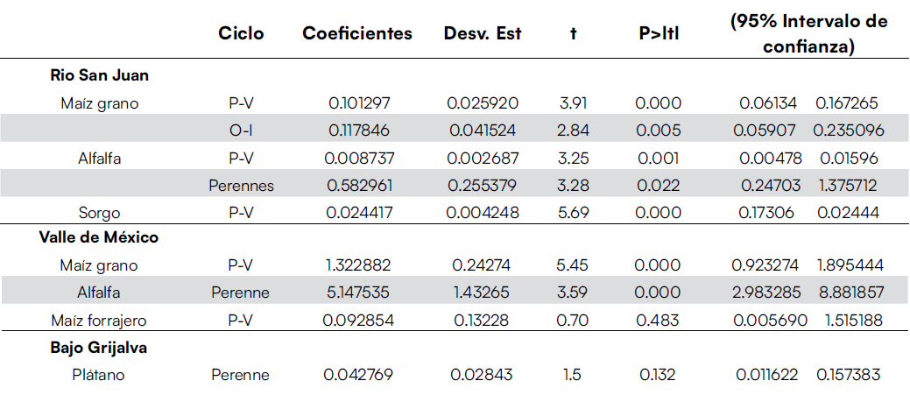Viewport: 910px width, 395px height.
Task: Click the Coeficientes column header
Action: click(357, 33)
